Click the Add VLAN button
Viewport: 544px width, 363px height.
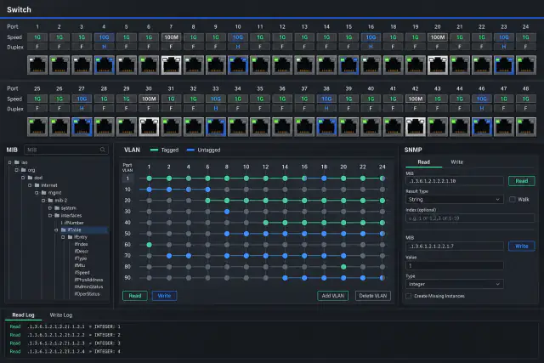332,296
